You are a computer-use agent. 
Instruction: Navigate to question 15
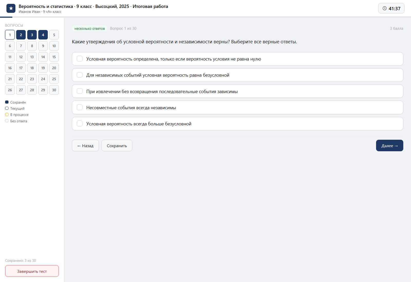(x=54, y=57)
